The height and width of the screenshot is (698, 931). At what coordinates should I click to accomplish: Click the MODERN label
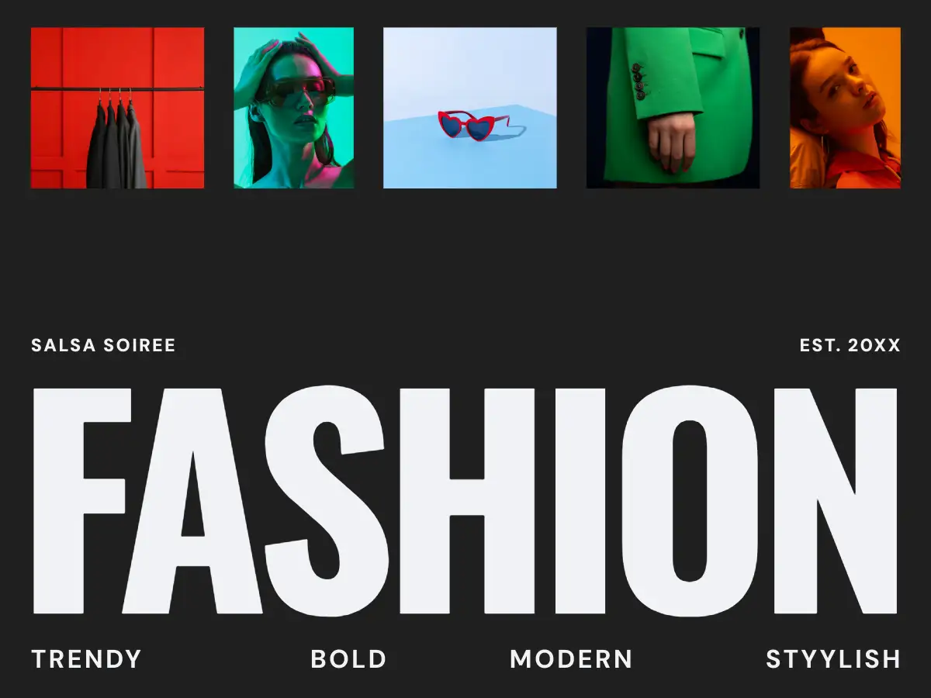point(571,659)
